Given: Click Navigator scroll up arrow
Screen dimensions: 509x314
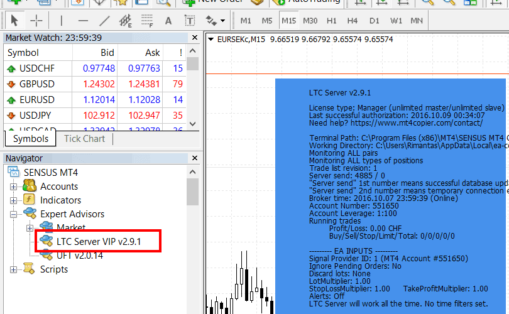Looking at the screenshot, I should pyautogui.click(x=192, y=171).
